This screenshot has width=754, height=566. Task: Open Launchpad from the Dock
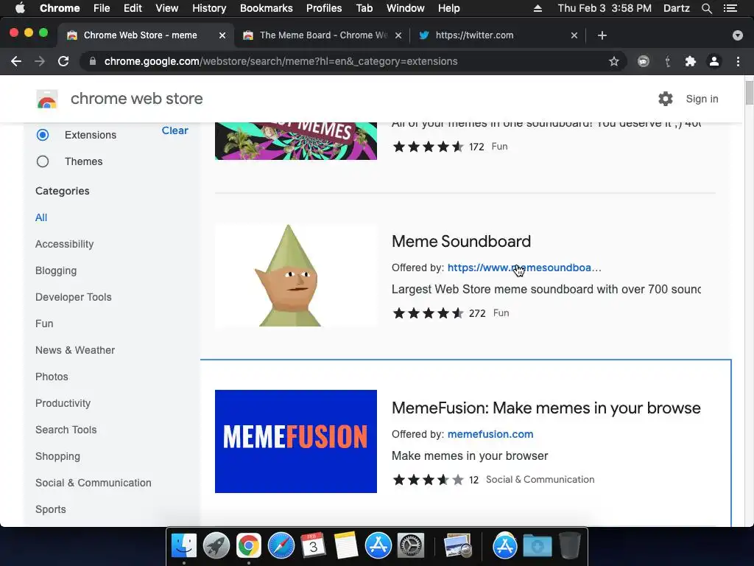click(216, 545)
